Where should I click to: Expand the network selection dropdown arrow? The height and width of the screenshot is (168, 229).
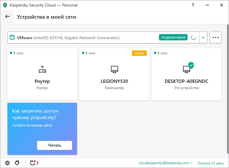203,37
